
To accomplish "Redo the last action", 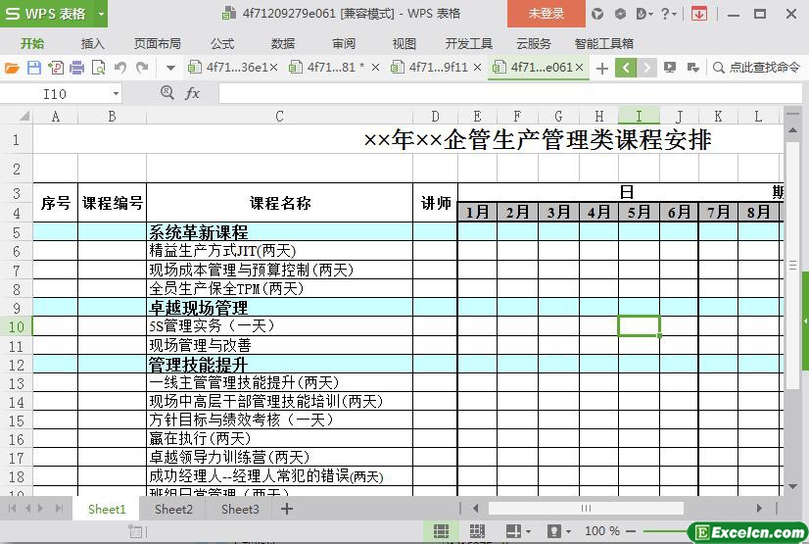I will tap(142, 68).
